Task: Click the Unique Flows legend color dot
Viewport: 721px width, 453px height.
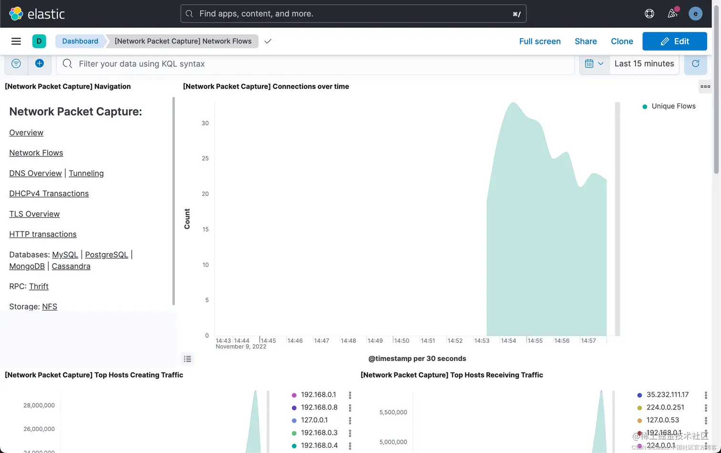Action: (x=645, y=106)
